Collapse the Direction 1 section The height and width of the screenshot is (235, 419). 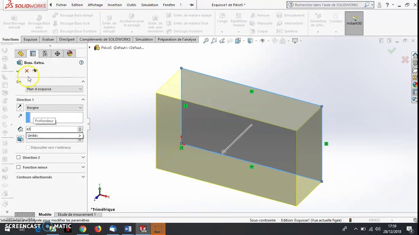point(83,100)
